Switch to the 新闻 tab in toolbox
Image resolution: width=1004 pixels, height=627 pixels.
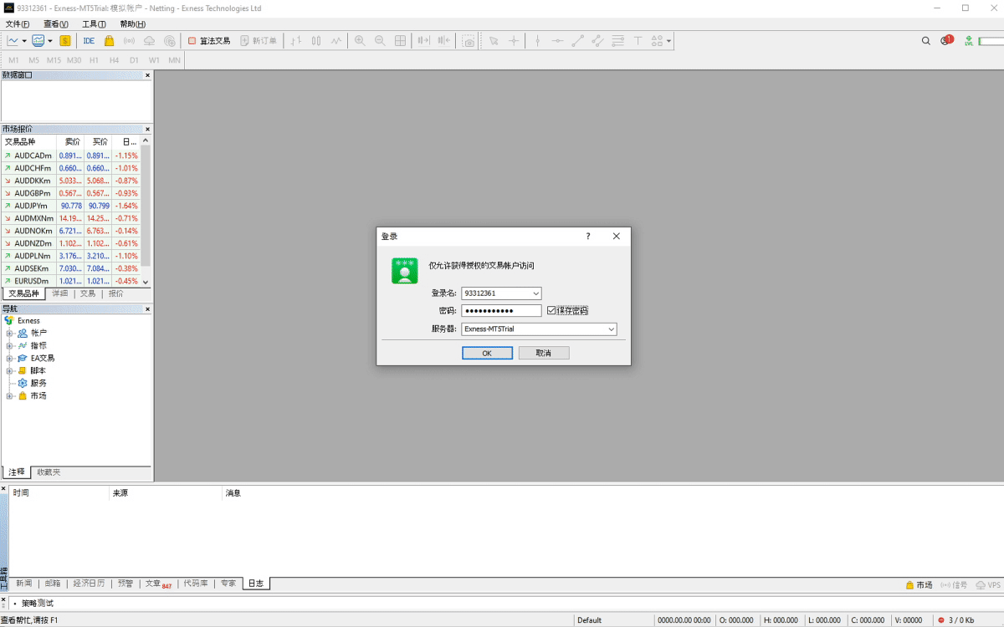(23, 584)
